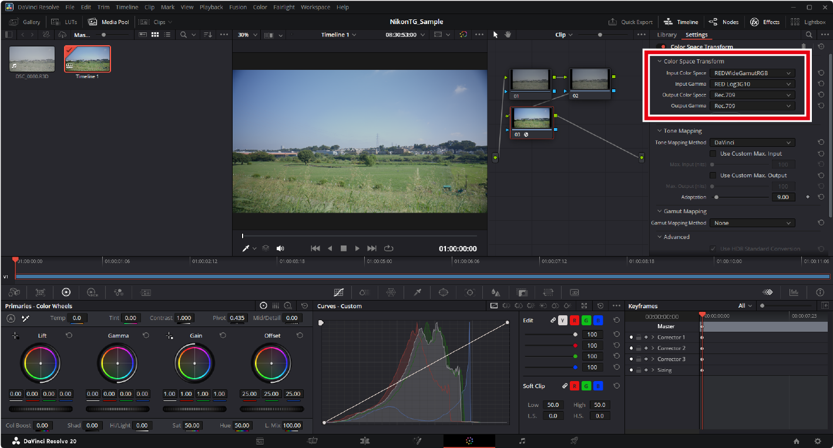Open the Power Window palette
This screenshot has height=448, width=833.
[444, 292]
